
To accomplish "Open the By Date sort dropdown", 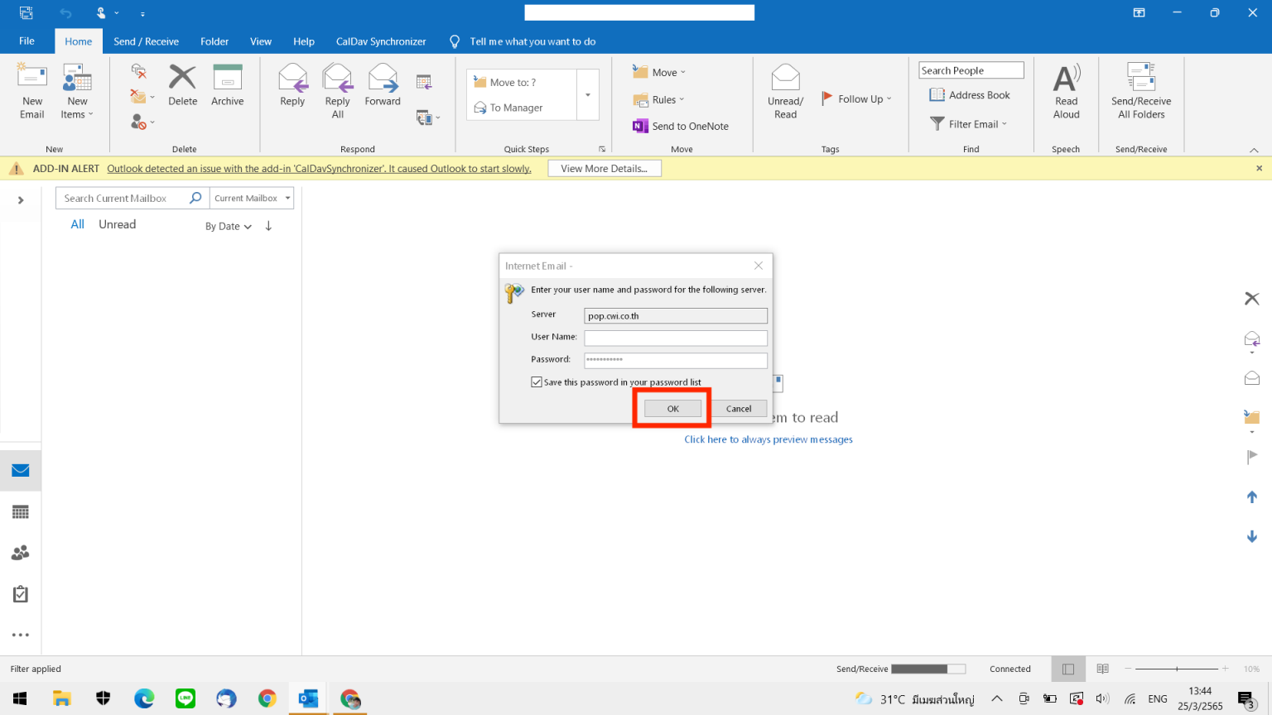I will [x=229, y=227].
